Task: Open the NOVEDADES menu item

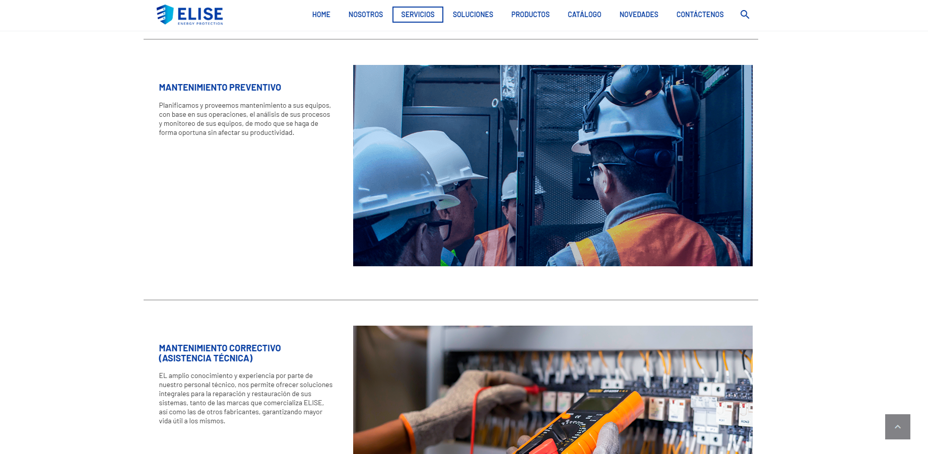Action: pyautogui.click(x=639, y=15)
